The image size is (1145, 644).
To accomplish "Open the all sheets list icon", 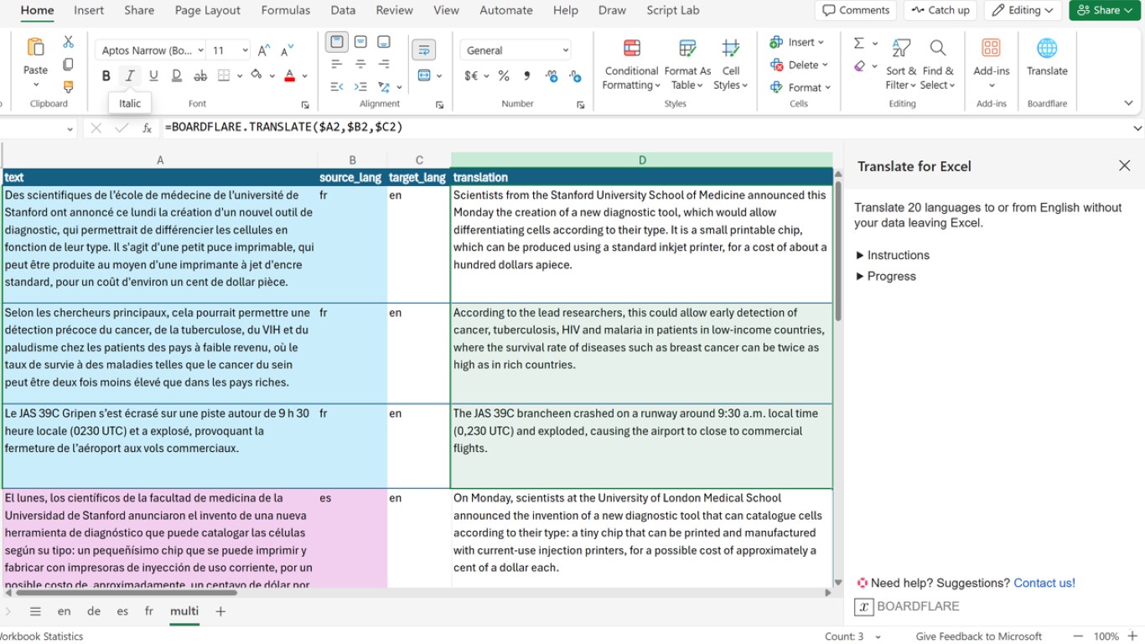I will tap(35, 611).
